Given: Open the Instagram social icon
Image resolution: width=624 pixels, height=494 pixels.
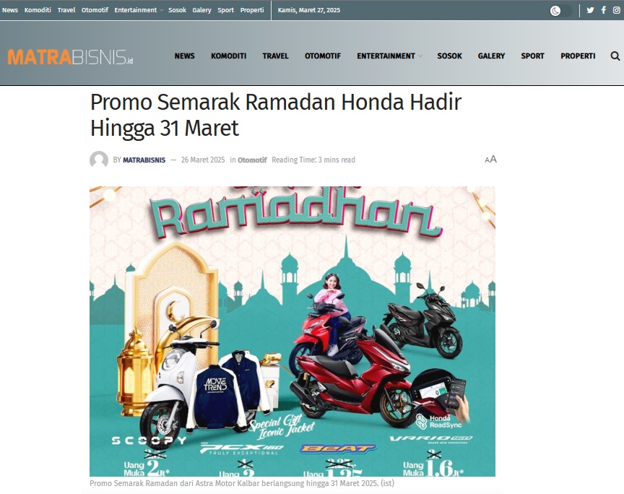Looking at the screenshot, I should point(617,10).
